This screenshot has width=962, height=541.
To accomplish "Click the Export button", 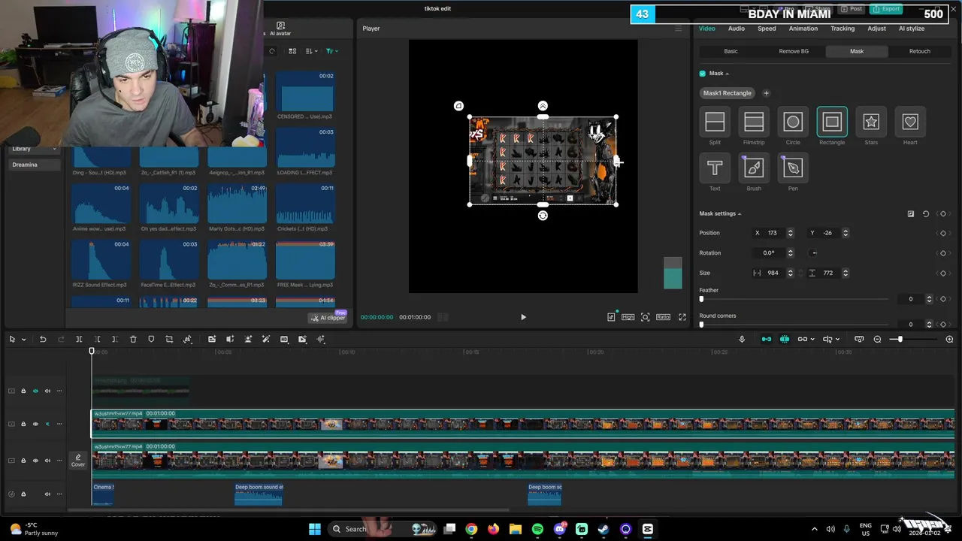I will tap(886, 9).
